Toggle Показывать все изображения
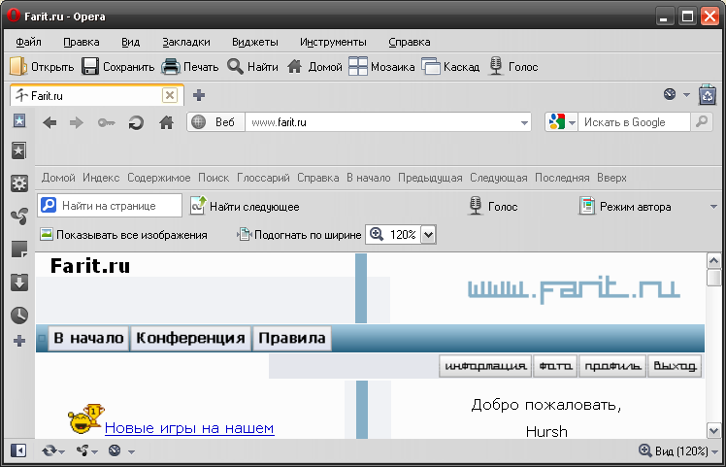Viewport: 726px width, 467px height. (x=123, y=234)
